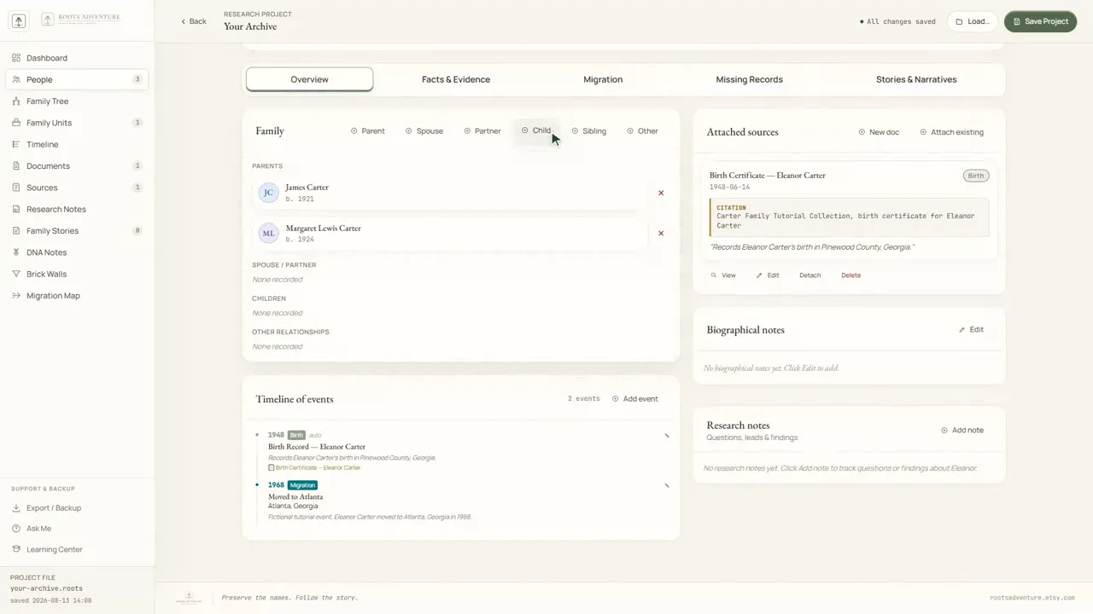The width and height of the screenshot is (1093, 614).
Task: Open linked Birth Certificate document link
Action: coord(314,468)
